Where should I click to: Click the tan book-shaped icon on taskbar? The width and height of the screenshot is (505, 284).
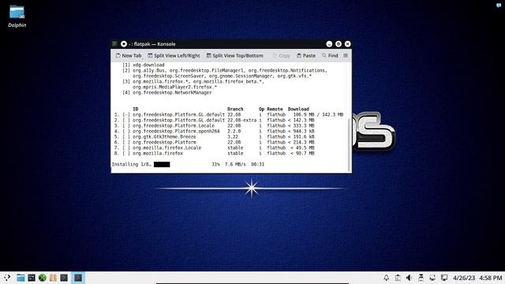pos(53,278)
